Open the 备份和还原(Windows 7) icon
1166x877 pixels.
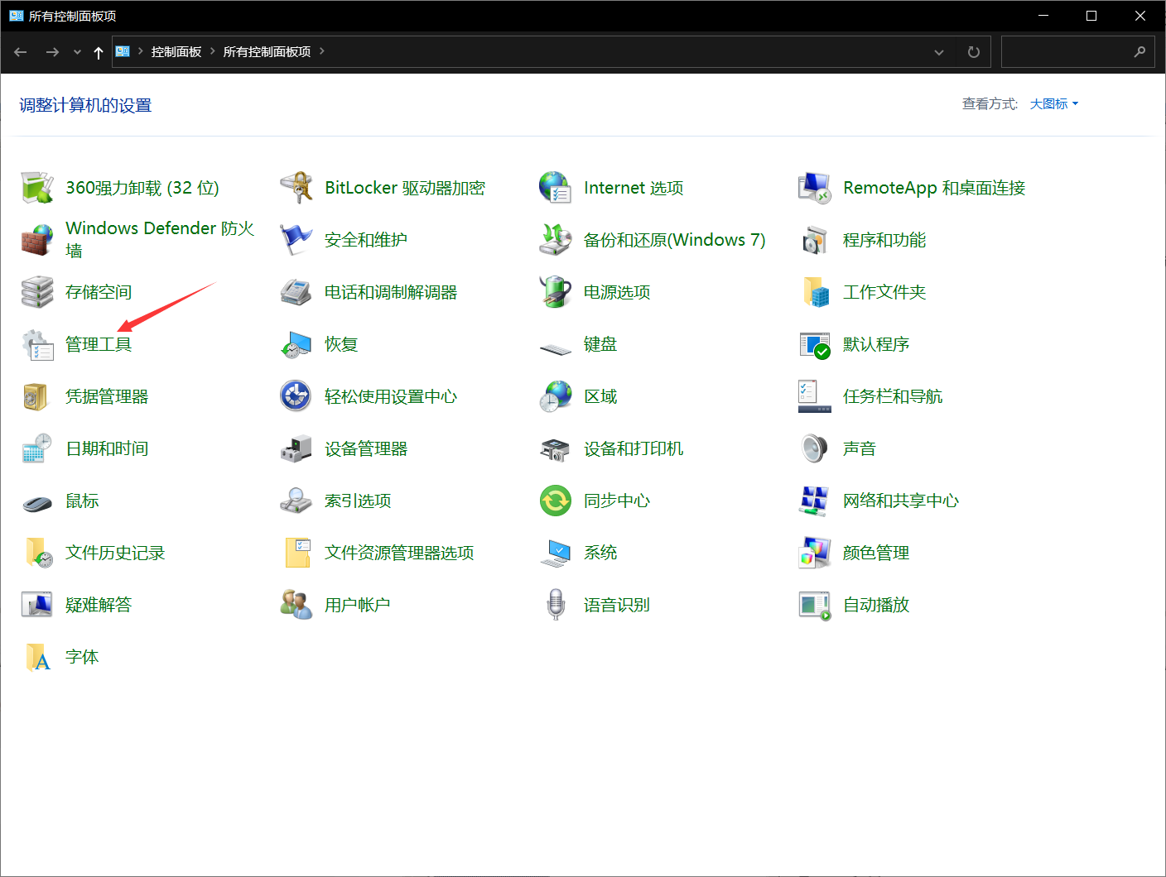(x=556, y=240)
